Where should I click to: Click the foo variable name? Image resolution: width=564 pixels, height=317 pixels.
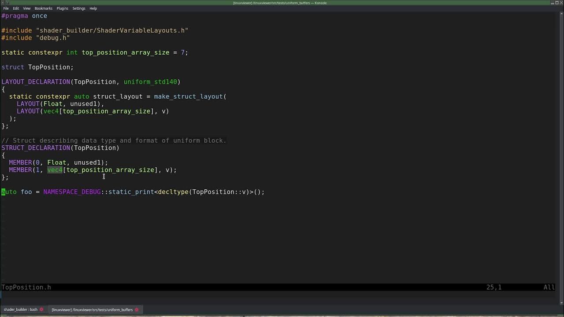pyautogui.click(x=26, y=192)
